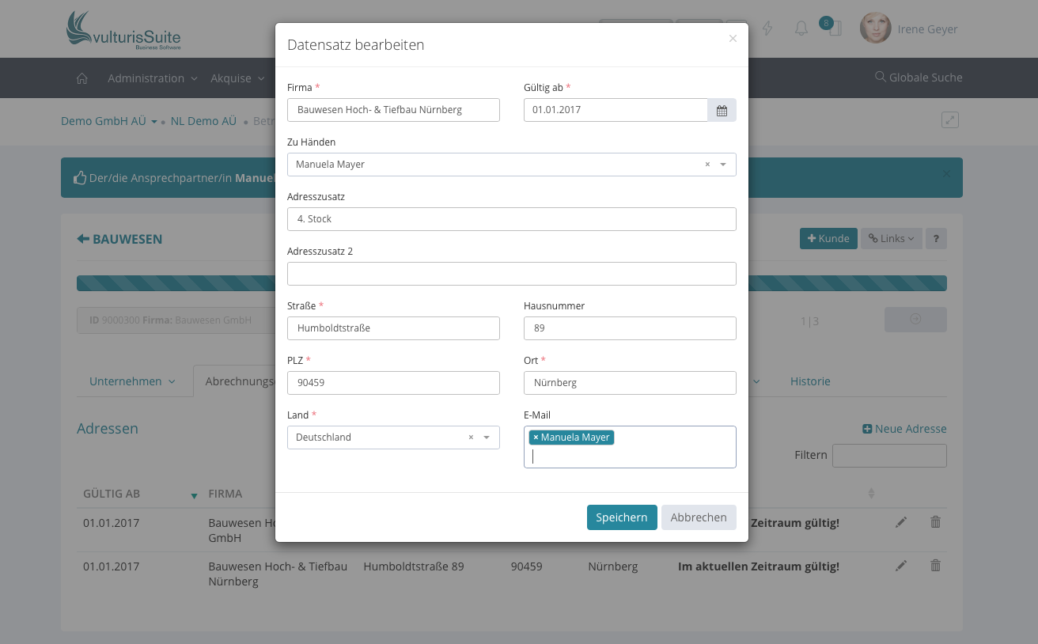Click the Speichern button
This screenshot has height=644, width=1038.
621,517
